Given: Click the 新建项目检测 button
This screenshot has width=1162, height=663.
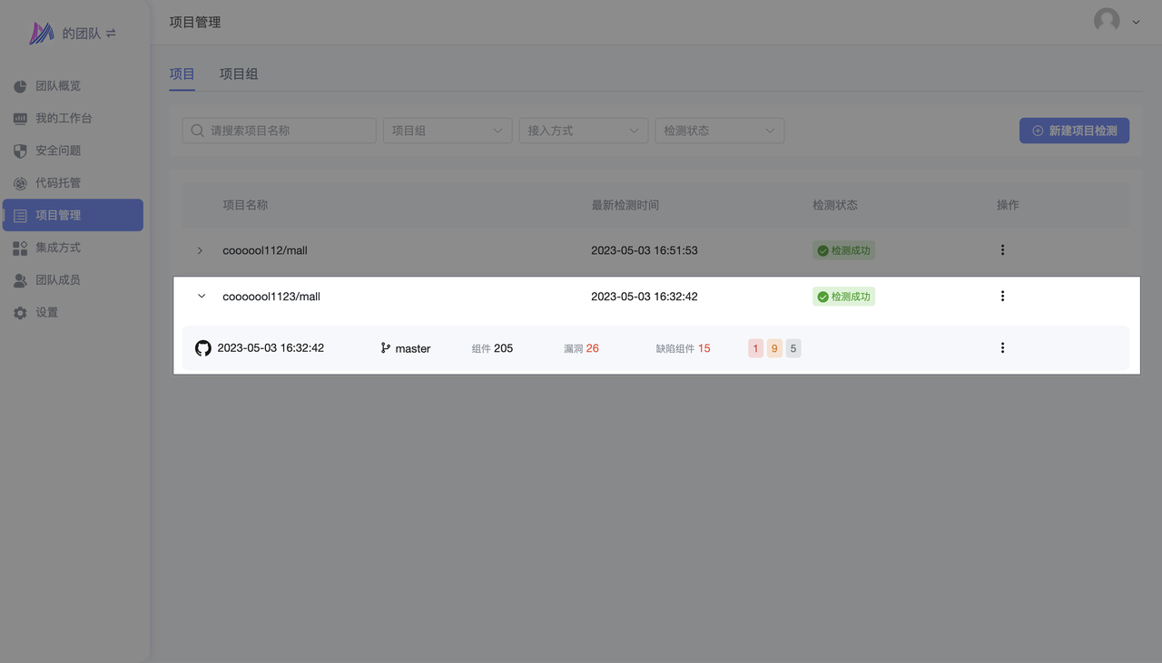Looking at the screenshot, I should tap(1074, 131).
